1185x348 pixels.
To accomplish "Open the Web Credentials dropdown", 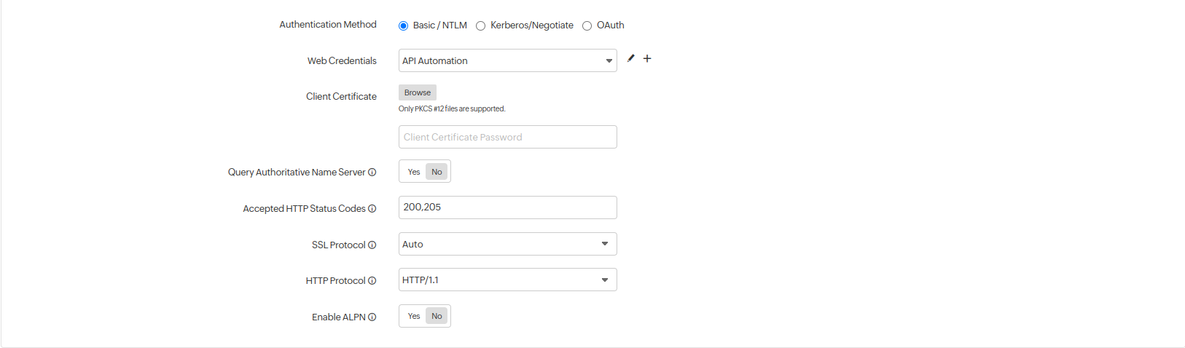I will [507, 60].
